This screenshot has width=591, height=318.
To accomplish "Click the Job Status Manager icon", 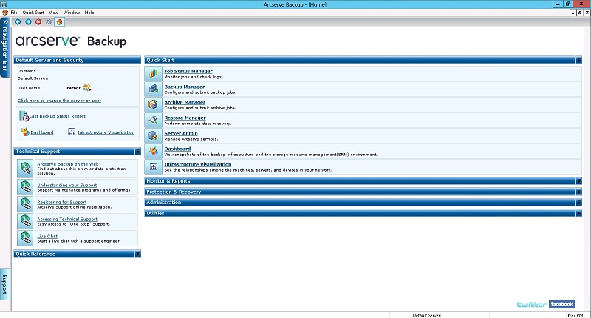I will tap(154, 73).
